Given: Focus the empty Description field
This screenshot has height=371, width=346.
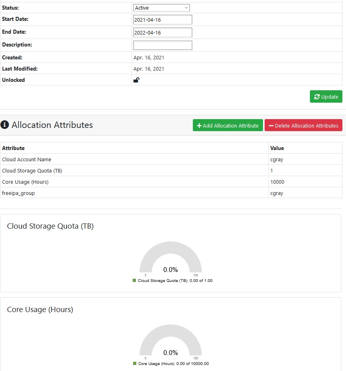Looking at the screenshot, I should point(162,45).
